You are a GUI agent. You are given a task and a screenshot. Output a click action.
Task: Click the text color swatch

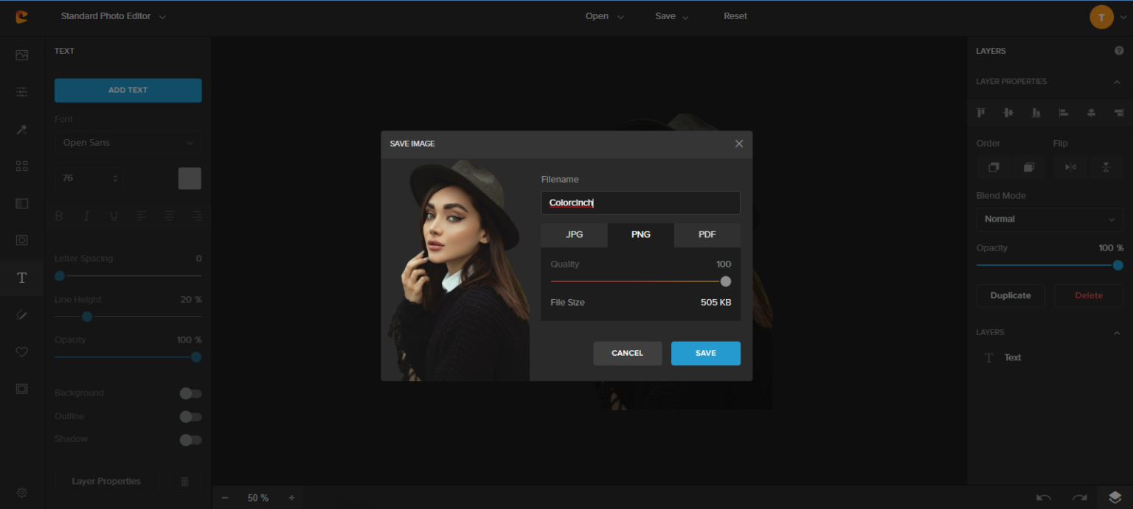click(190, 178)
